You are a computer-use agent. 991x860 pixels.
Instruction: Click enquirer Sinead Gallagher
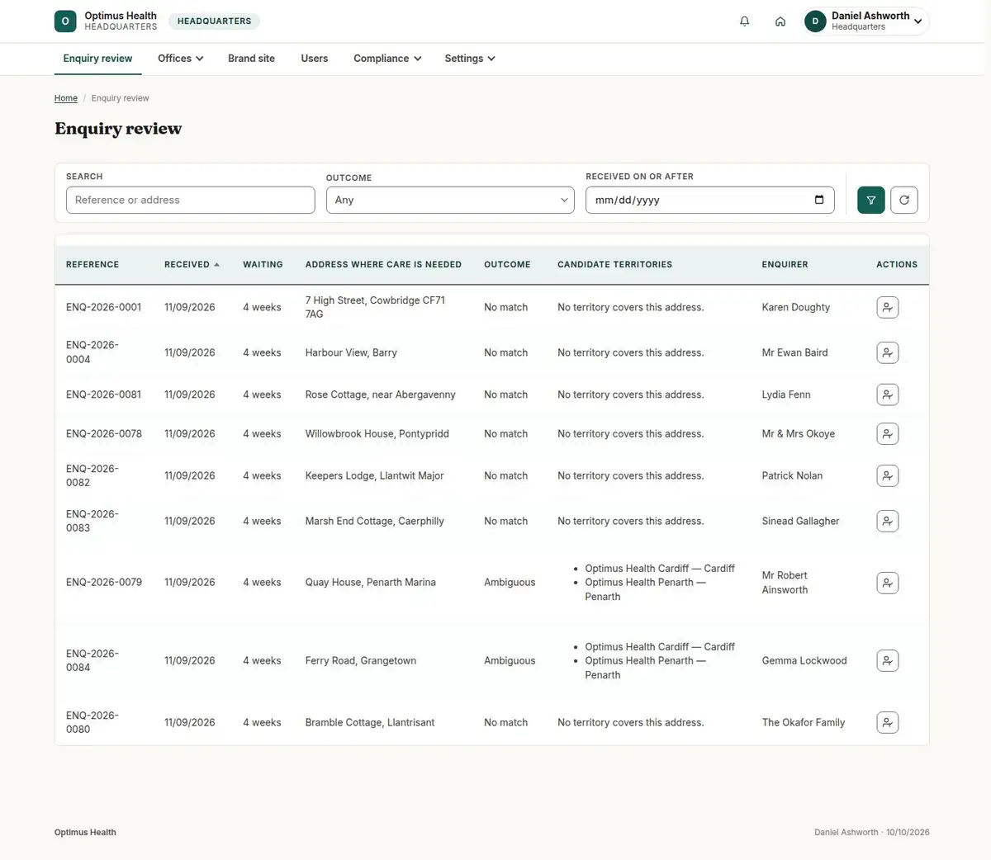point(800,521)
